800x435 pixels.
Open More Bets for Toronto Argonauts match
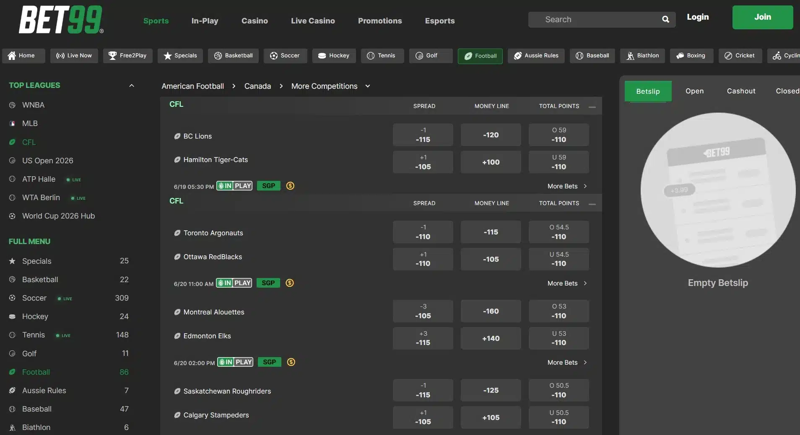pos(567,283)
